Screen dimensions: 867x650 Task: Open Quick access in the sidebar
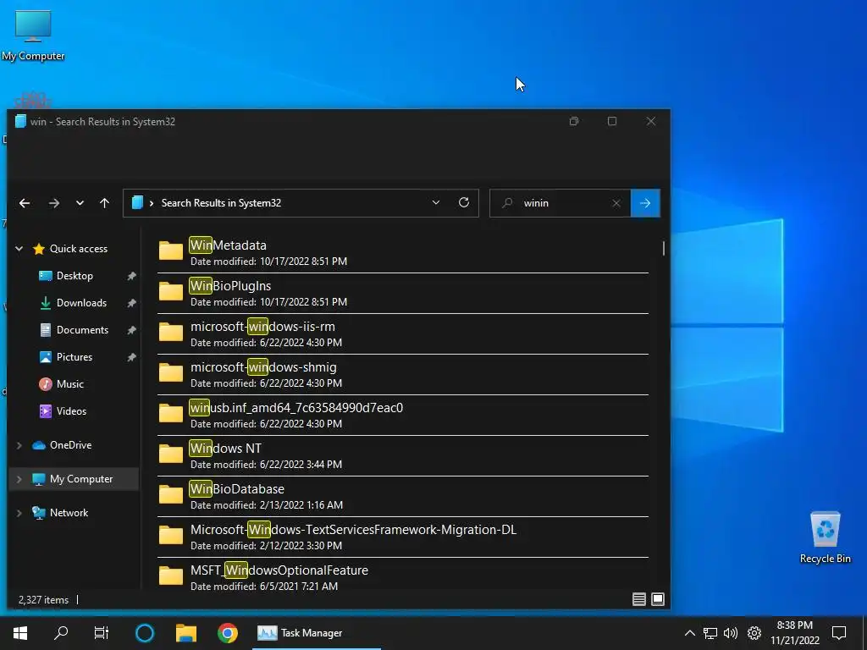pos(79,249)
